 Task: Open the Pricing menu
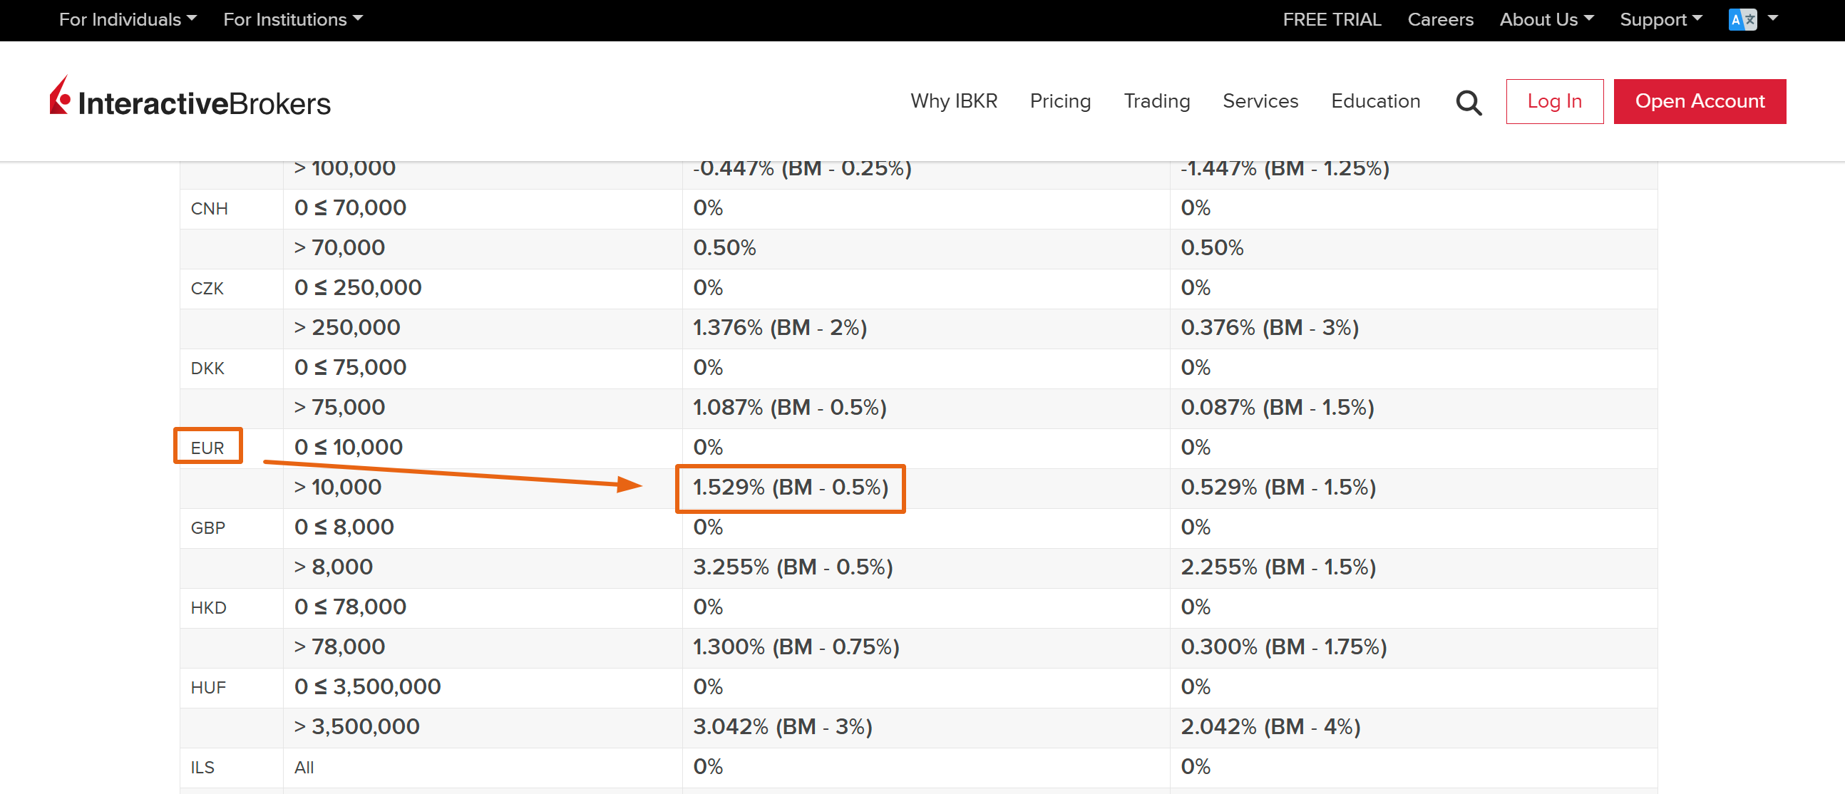coord(1060,101)
